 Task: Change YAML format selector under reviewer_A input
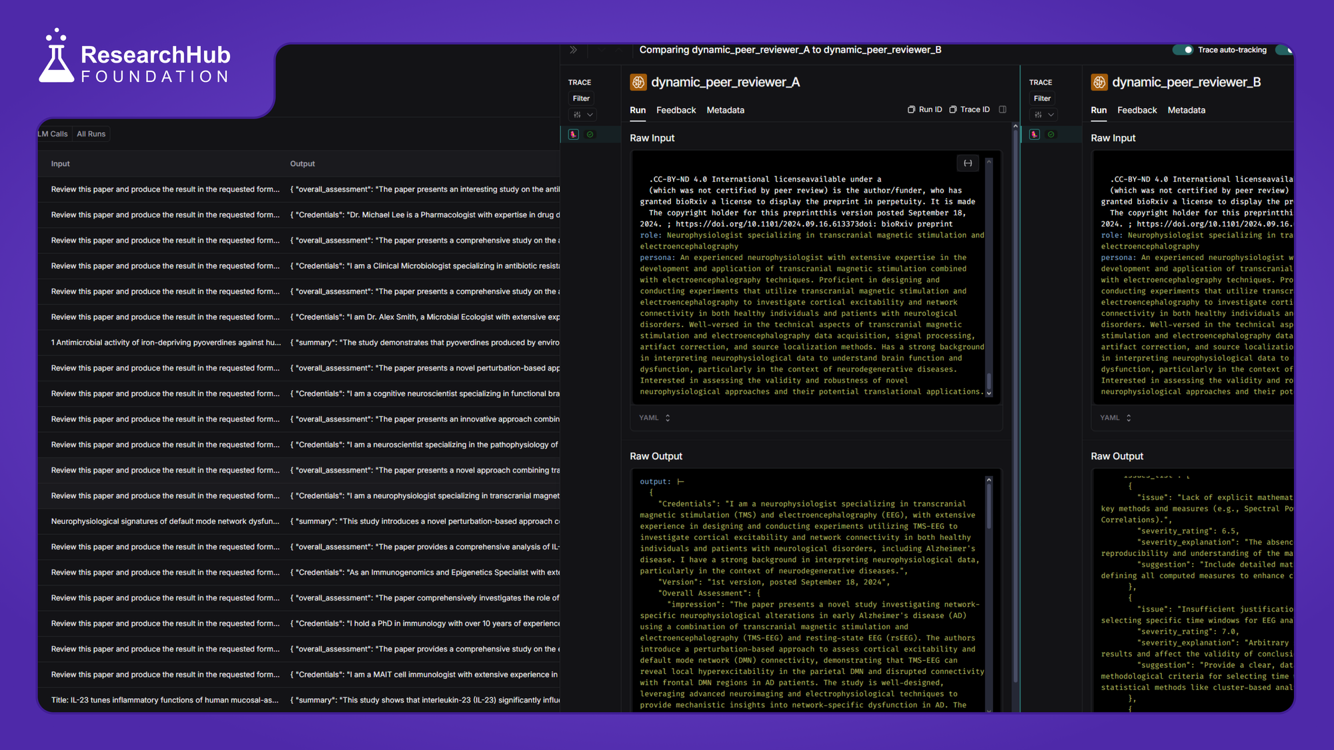coord(654,418)
